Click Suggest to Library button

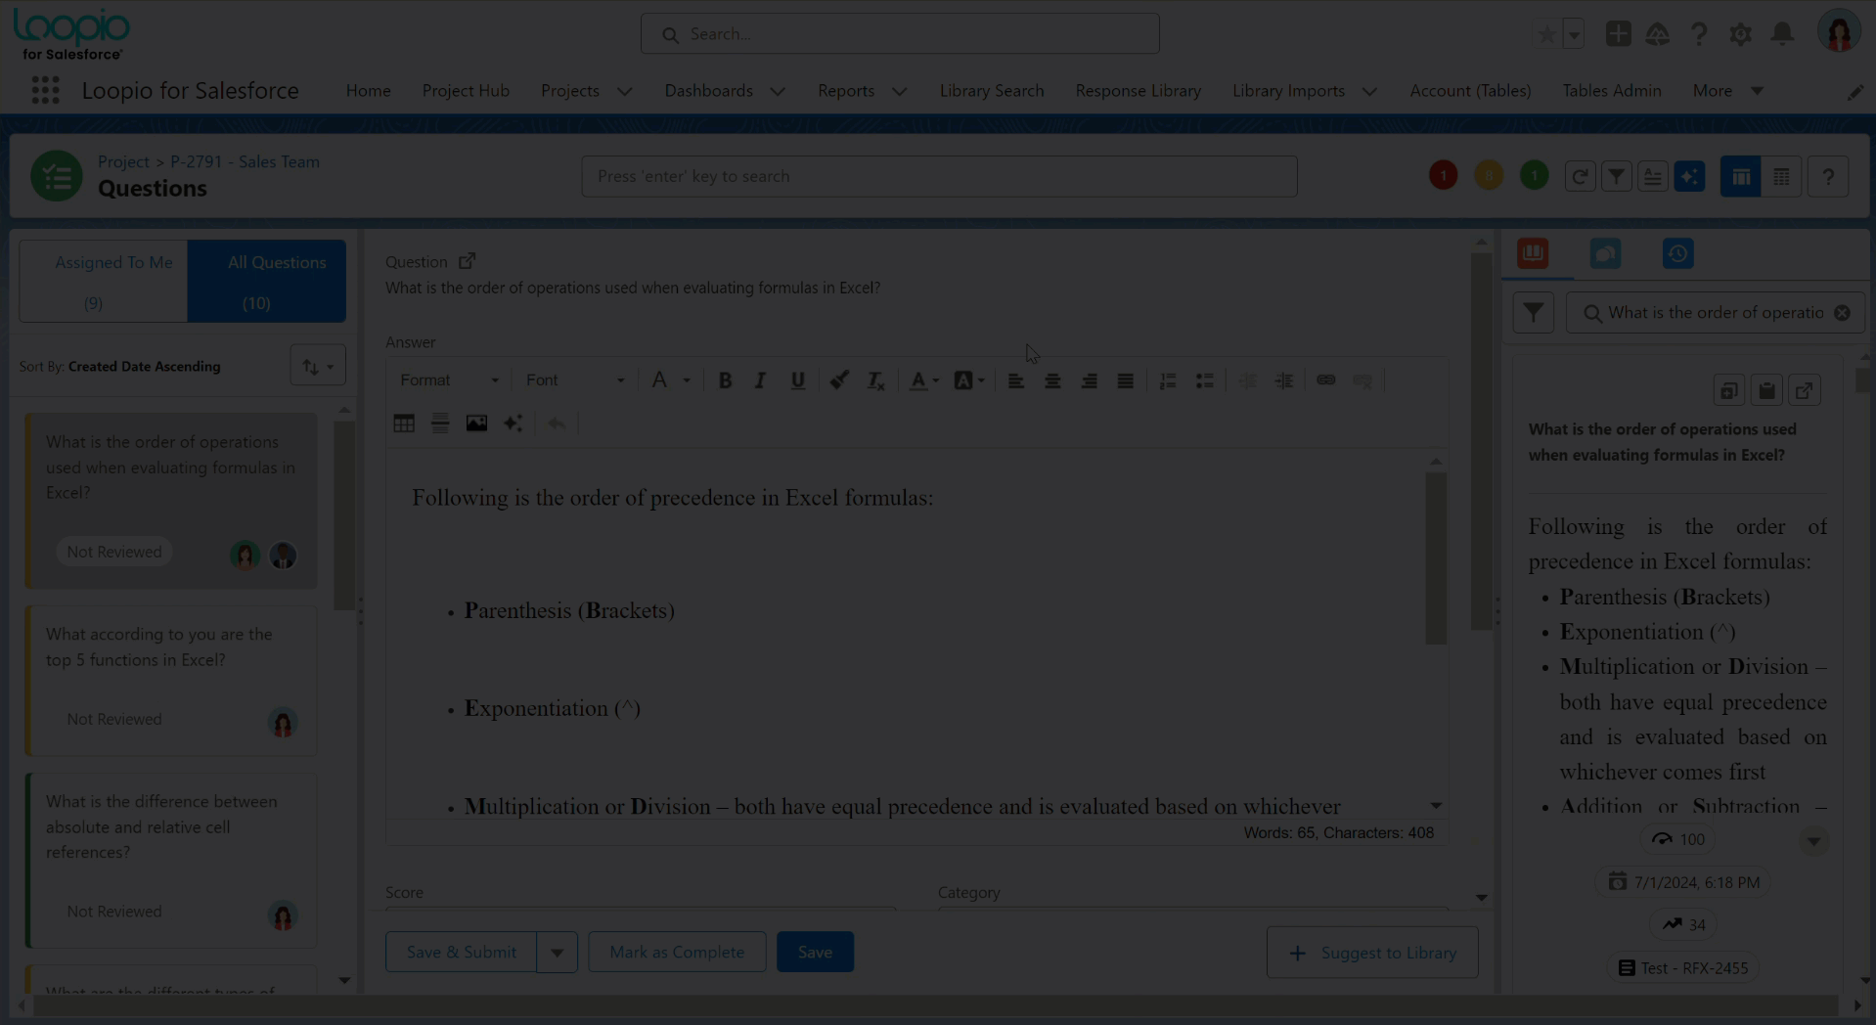point(1372,954)
